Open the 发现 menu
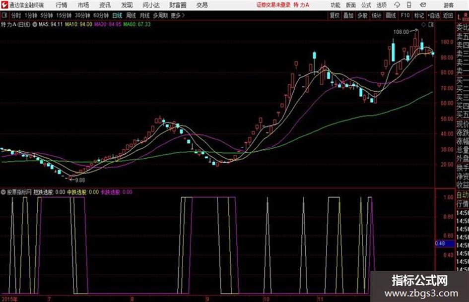This screenshot has height=302, width=469. coord(127,5)
